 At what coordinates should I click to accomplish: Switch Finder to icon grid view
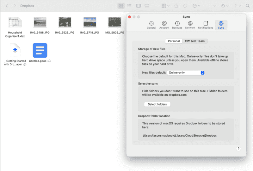[121, 6]
